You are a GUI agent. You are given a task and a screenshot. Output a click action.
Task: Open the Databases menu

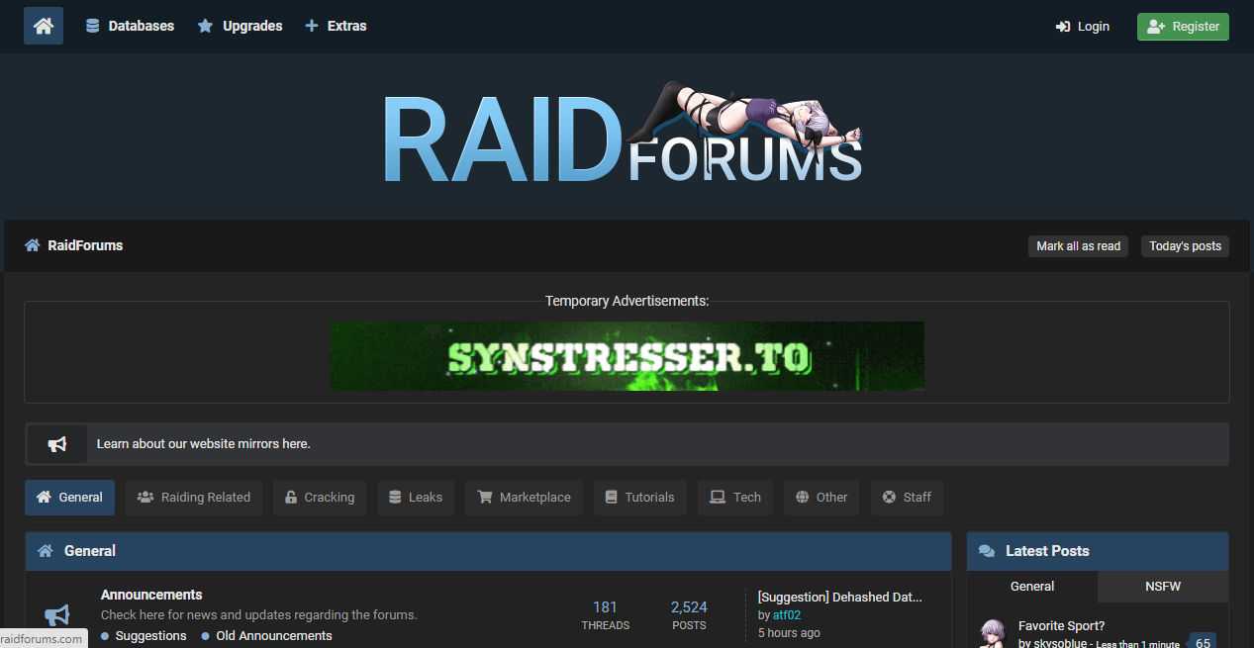tap(130, 26)
